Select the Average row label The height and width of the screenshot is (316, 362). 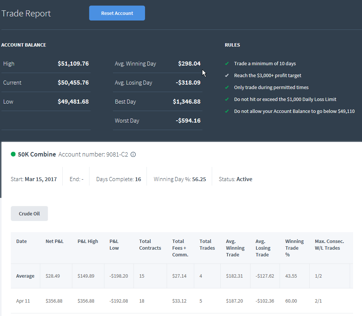click(x=25, y=276)
